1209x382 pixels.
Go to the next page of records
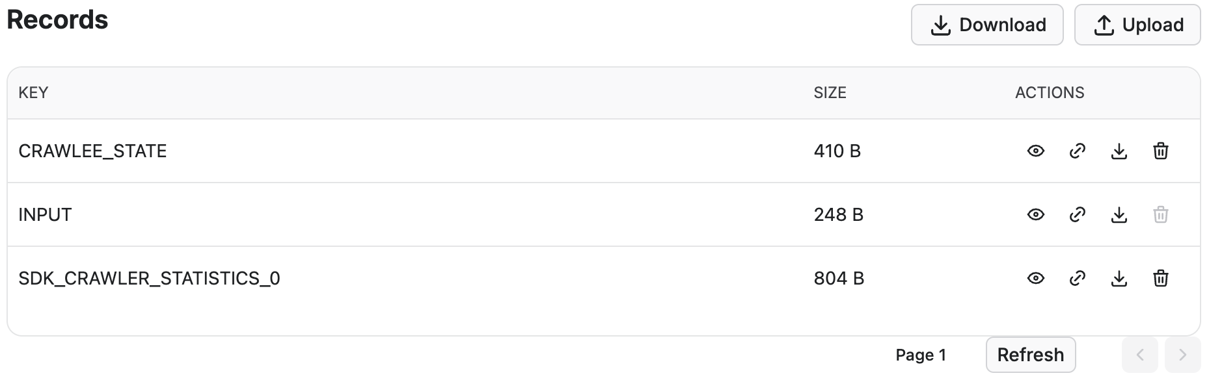click(1182, 355)
